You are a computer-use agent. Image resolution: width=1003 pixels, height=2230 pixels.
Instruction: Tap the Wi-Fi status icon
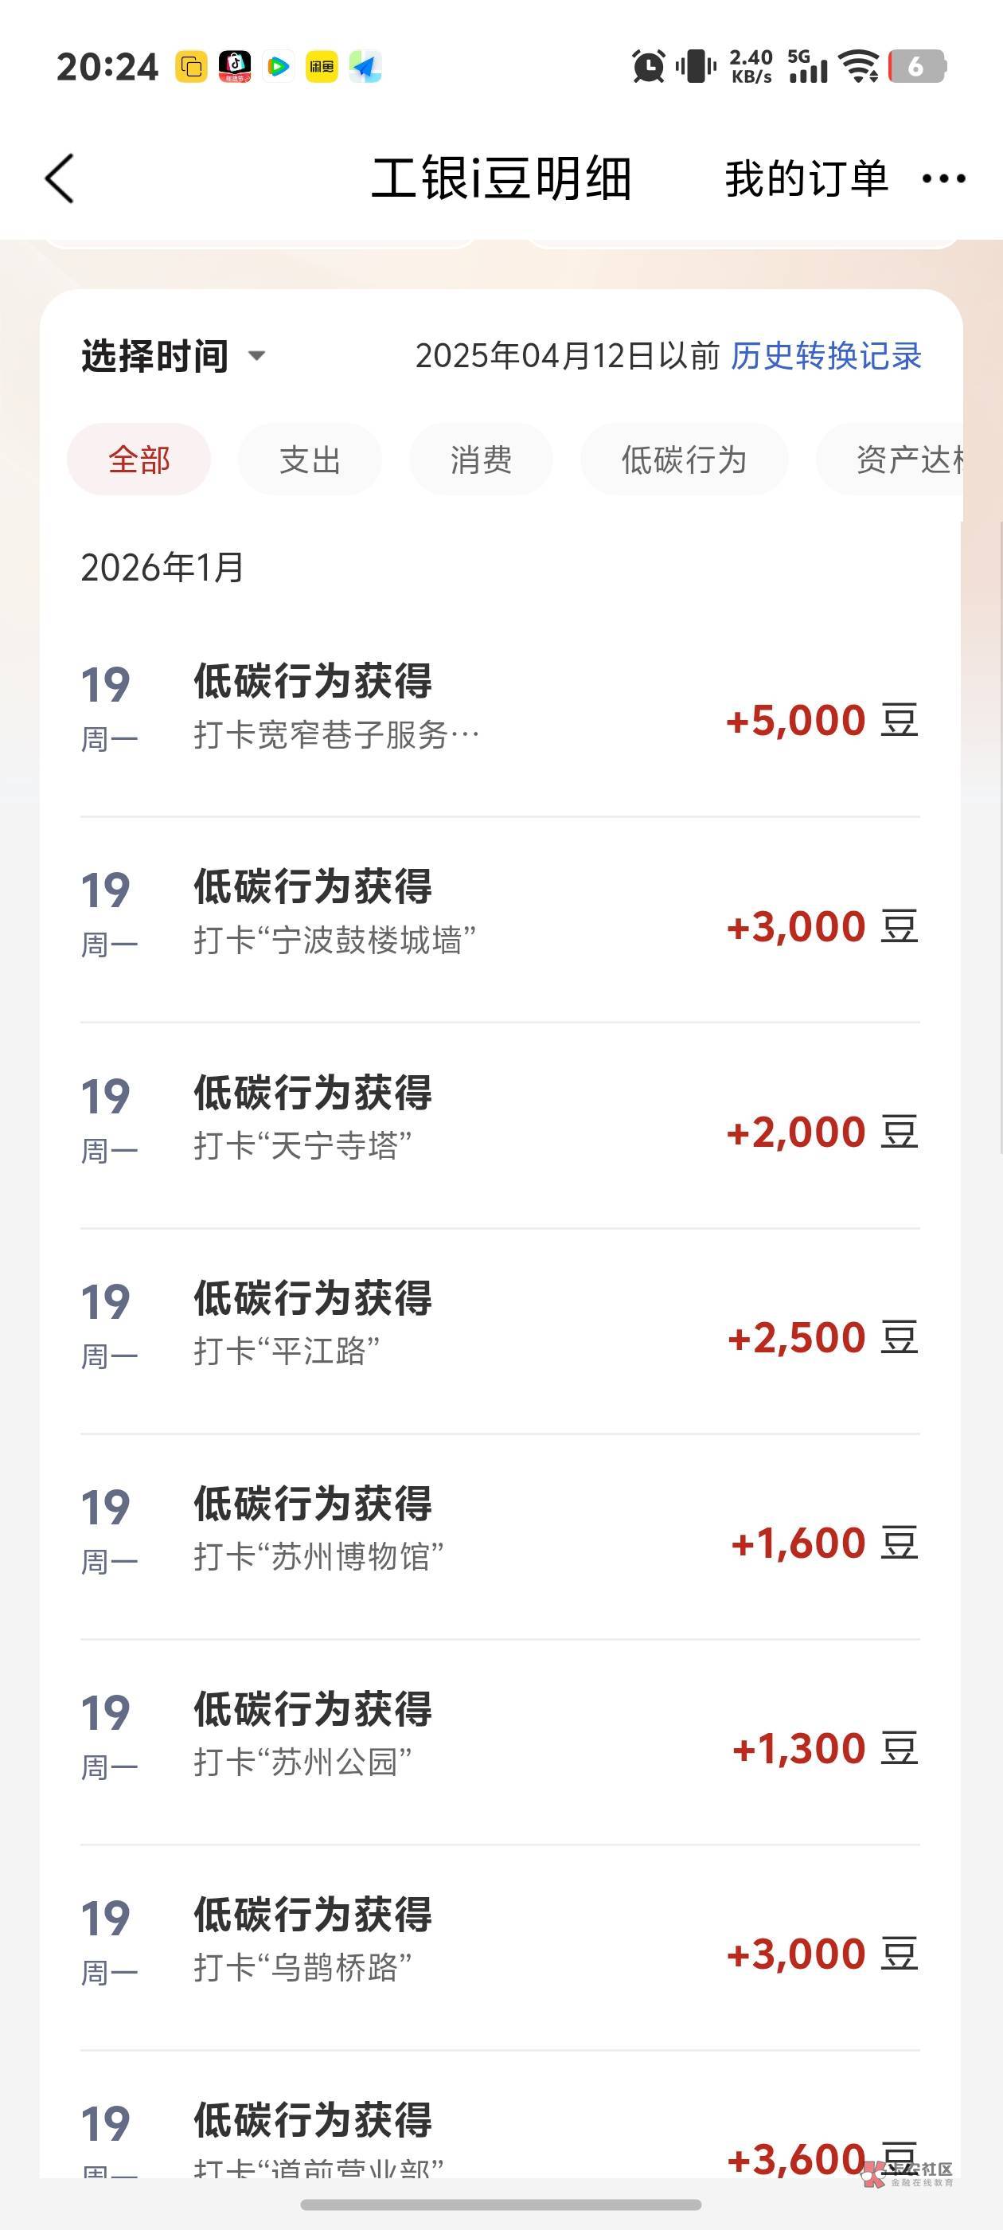click(x=861, y=67)
